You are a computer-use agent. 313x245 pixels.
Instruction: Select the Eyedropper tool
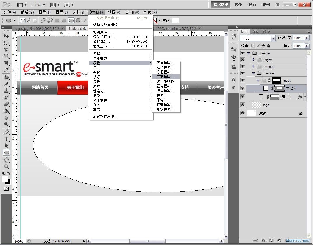click(x=6, y=70)
